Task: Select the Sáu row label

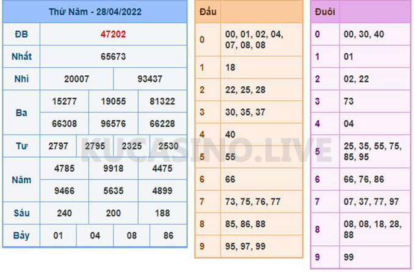Action: point(21,213)
